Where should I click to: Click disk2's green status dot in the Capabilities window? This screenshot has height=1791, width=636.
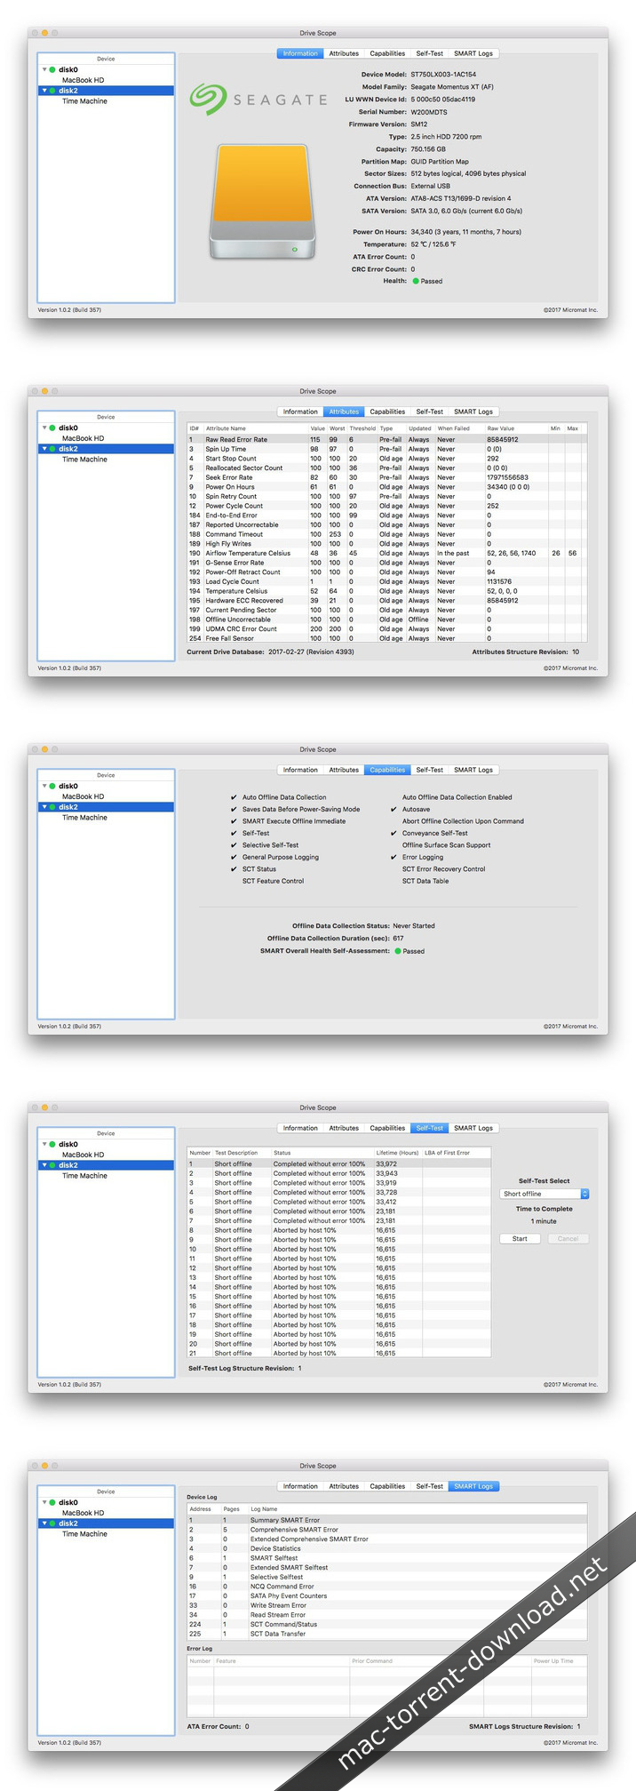point(52,807)
